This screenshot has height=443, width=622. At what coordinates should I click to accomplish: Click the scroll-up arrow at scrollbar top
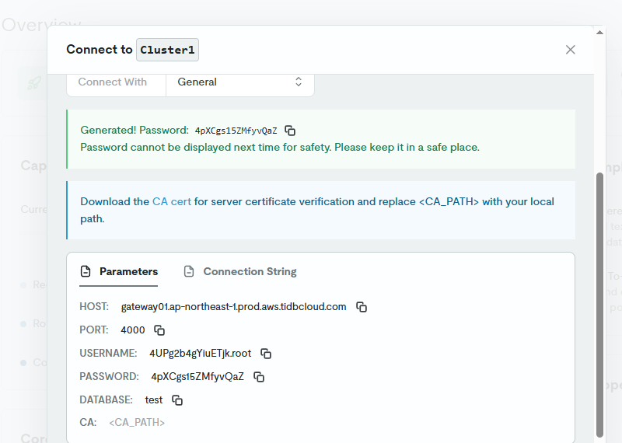(x=599, y=33)
